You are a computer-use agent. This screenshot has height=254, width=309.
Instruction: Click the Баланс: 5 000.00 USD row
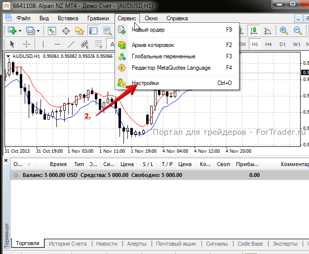point(159,175)
